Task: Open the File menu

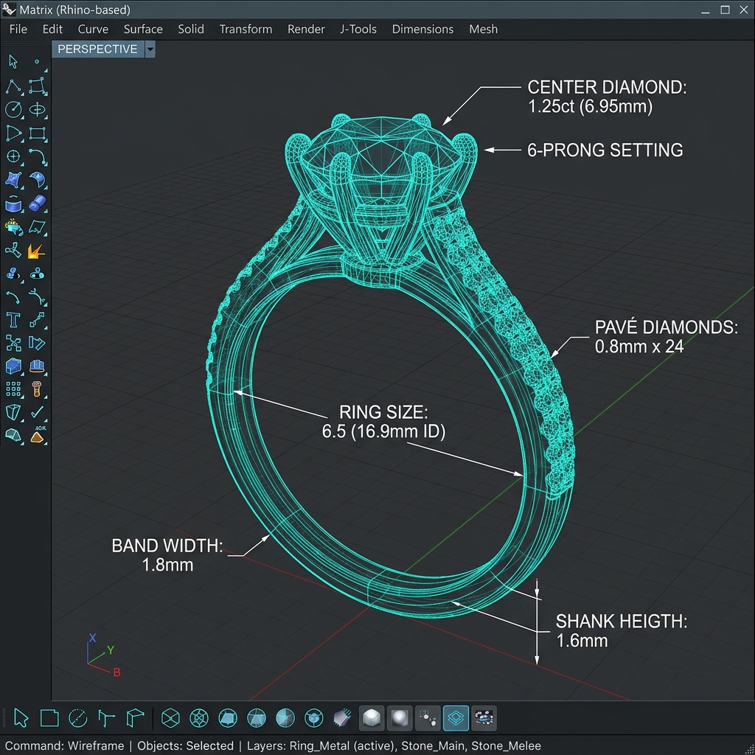Action: 18,29
